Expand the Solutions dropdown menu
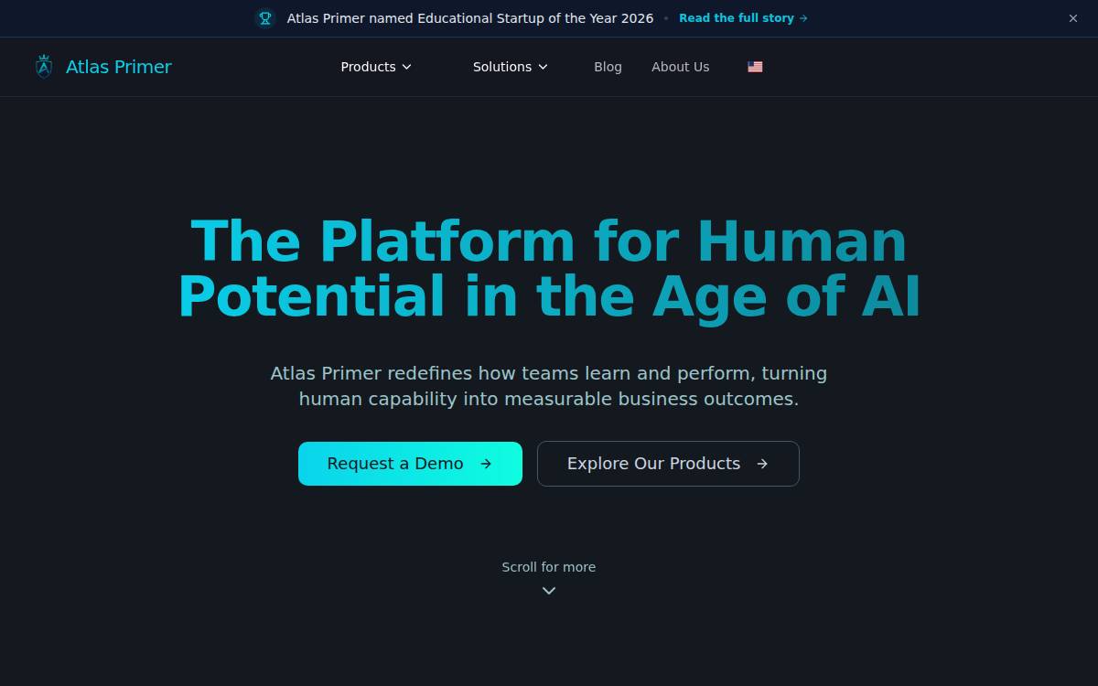Screen dimensions: 1098x686 (x=511, y=67)
